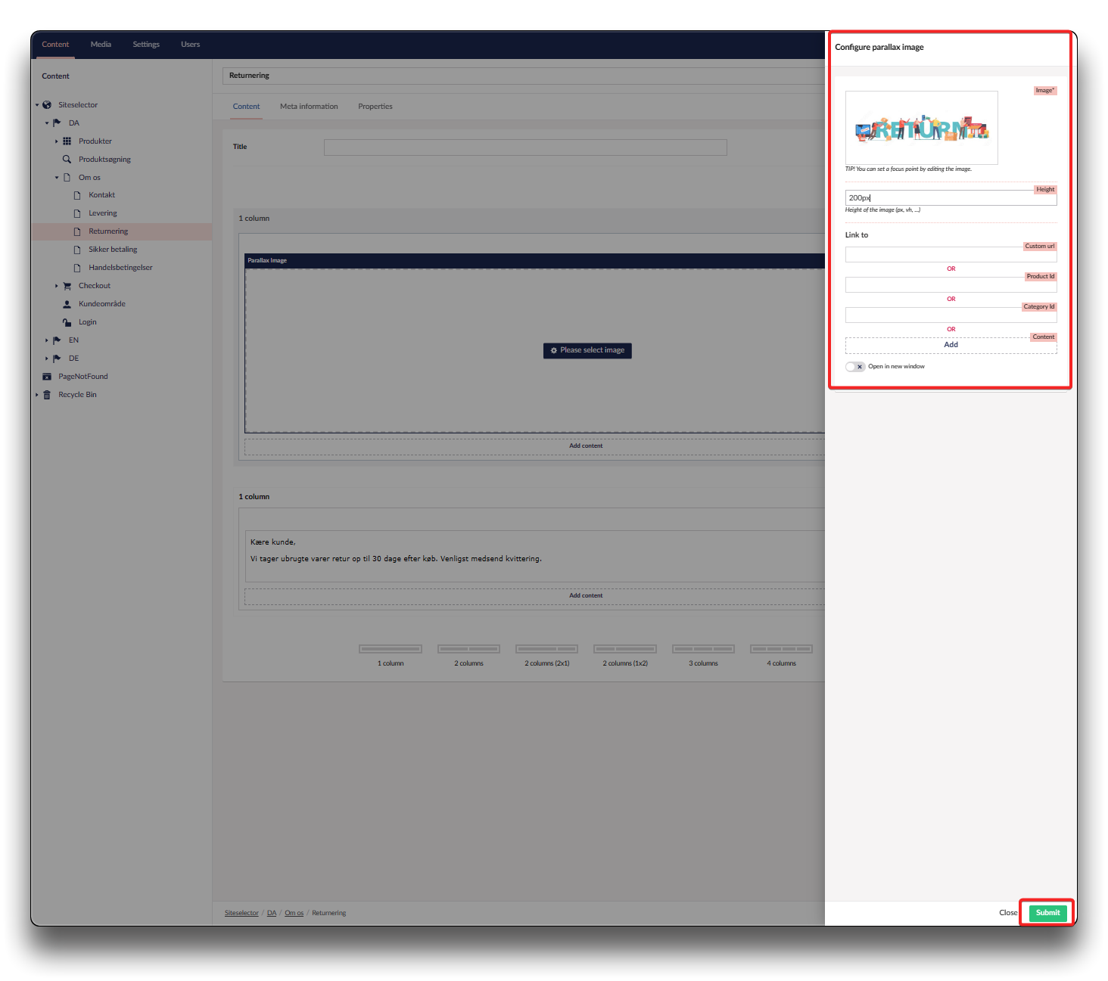Click the Recycle Bin trash icon

[x=47, y=395]
